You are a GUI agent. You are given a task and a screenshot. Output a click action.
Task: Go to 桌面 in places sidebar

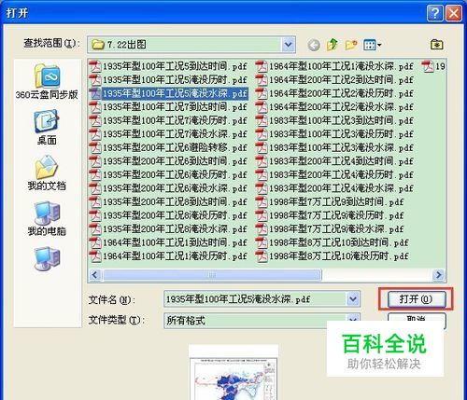(x=47, y=127)
